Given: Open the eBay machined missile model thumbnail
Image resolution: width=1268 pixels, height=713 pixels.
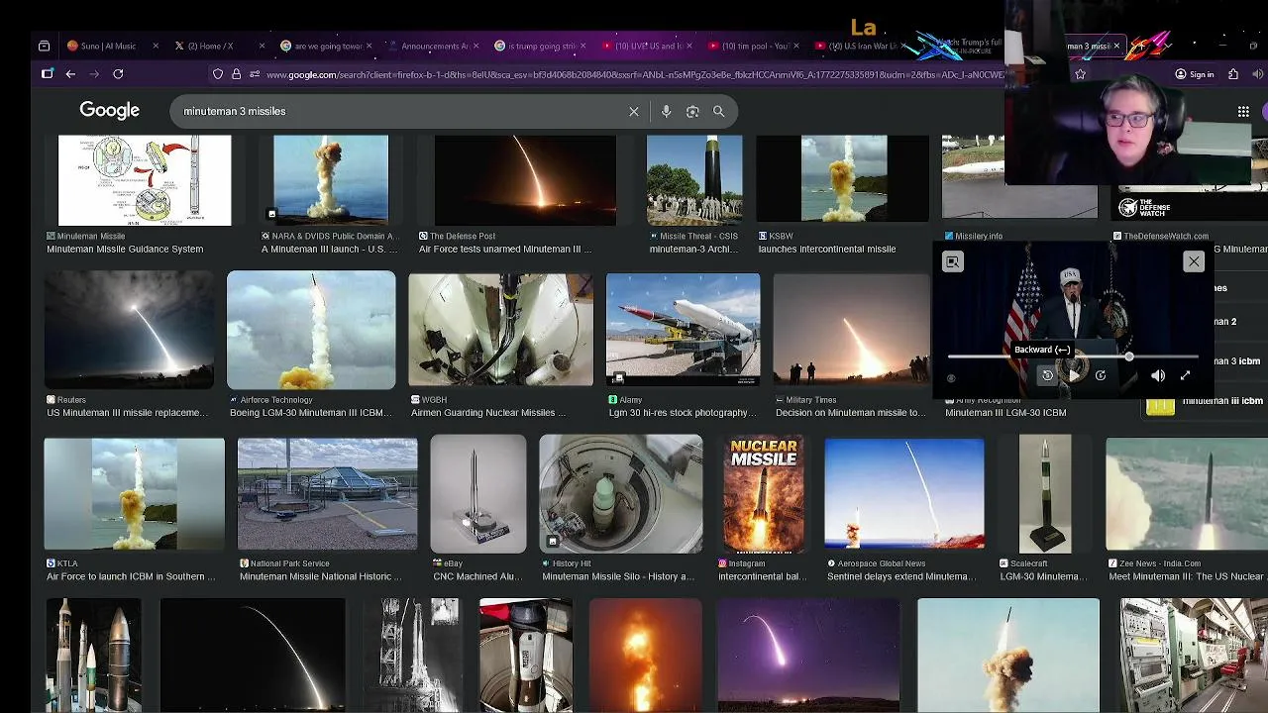Looking at the screenshot, I should (x=478, y=494).
